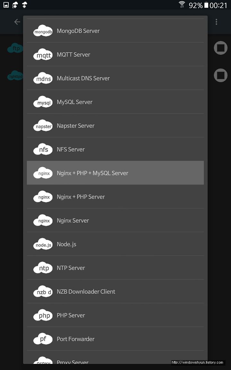Viewport: 231px width, 370px height.
Task: Choose Port Forwarder
Action: click(115, 339)
